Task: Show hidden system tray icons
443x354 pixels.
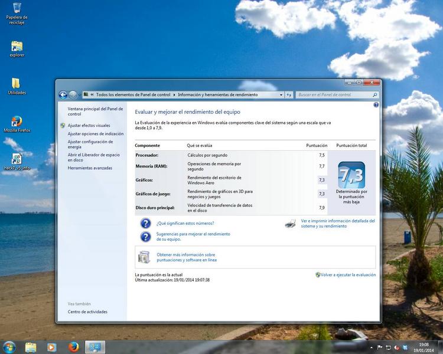Action: [x=372, y=347]
